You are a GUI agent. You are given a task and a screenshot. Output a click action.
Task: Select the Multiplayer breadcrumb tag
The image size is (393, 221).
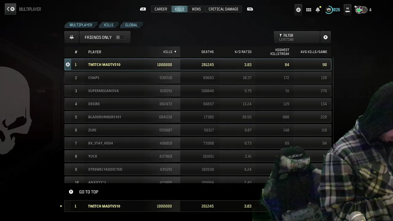(x=81, y=25)
